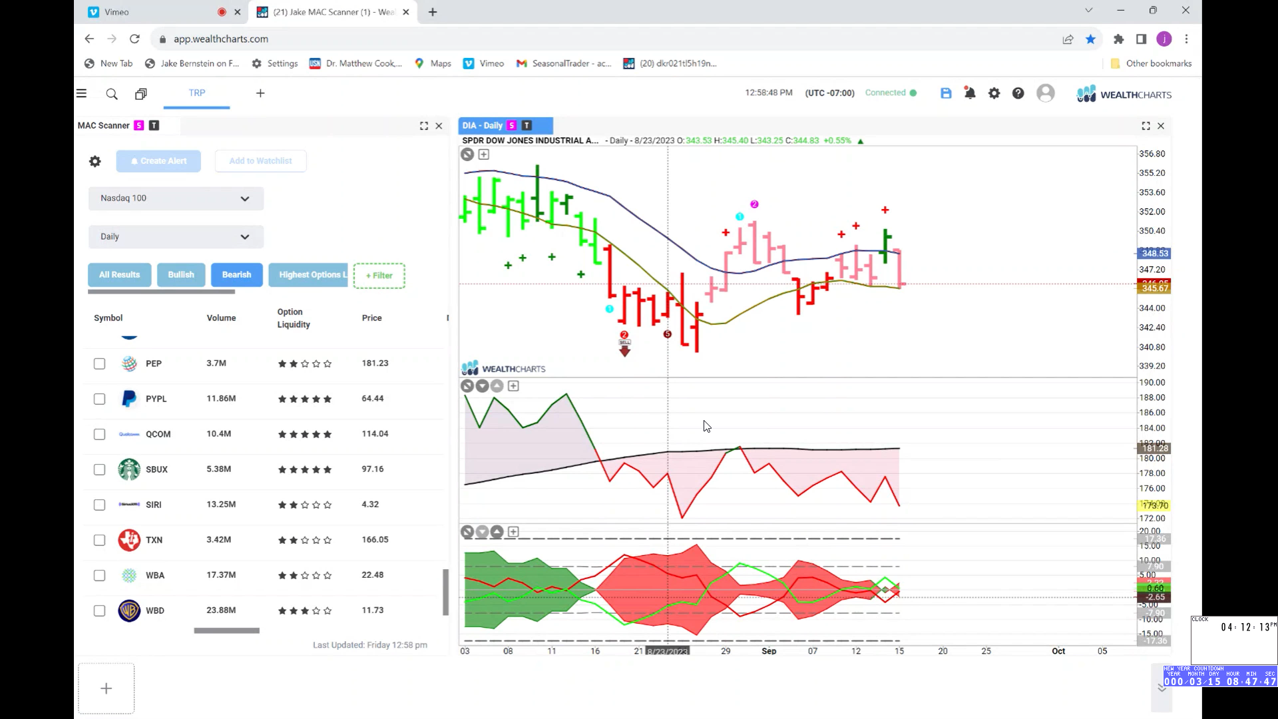Open the symbol search magnifier
The width and height of the screenshot is (1278, 719).
tap(112, 94)
